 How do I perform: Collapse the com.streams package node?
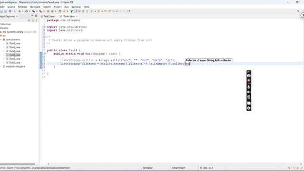(1, 39)
